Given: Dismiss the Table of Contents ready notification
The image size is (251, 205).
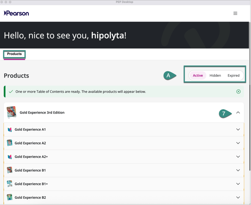Looking at the screenshot, I should [x=238, y=91].
